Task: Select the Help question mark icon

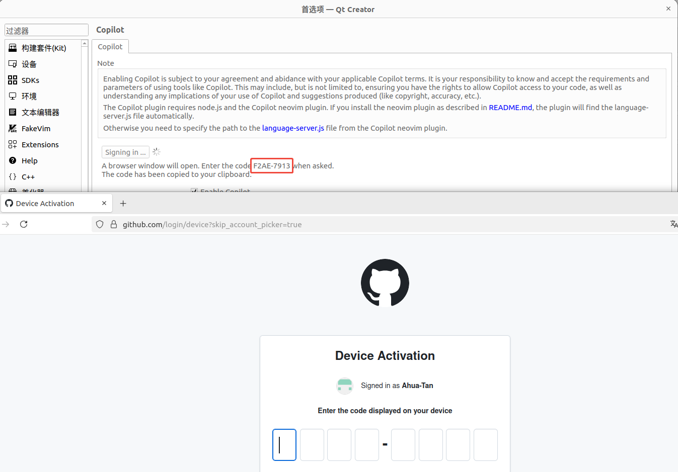Action: click(x=13, y=160)
